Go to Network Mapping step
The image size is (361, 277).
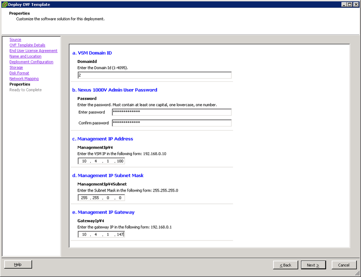tap(24, 79)
